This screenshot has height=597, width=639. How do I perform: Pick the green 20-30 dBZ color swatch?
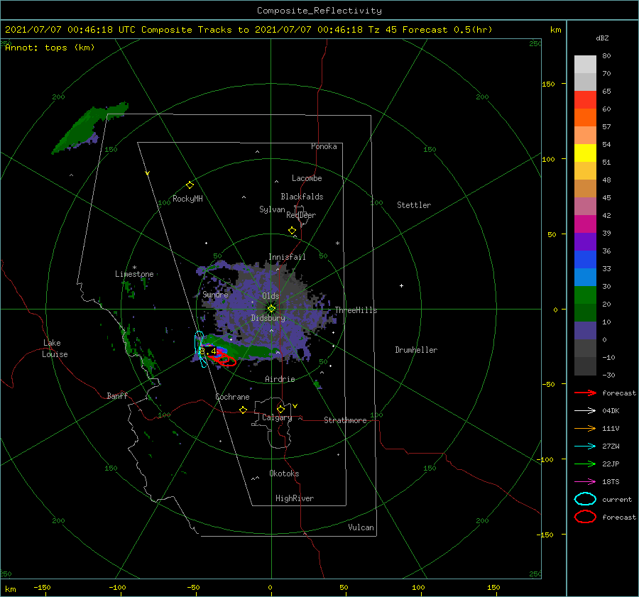point(585,295)
